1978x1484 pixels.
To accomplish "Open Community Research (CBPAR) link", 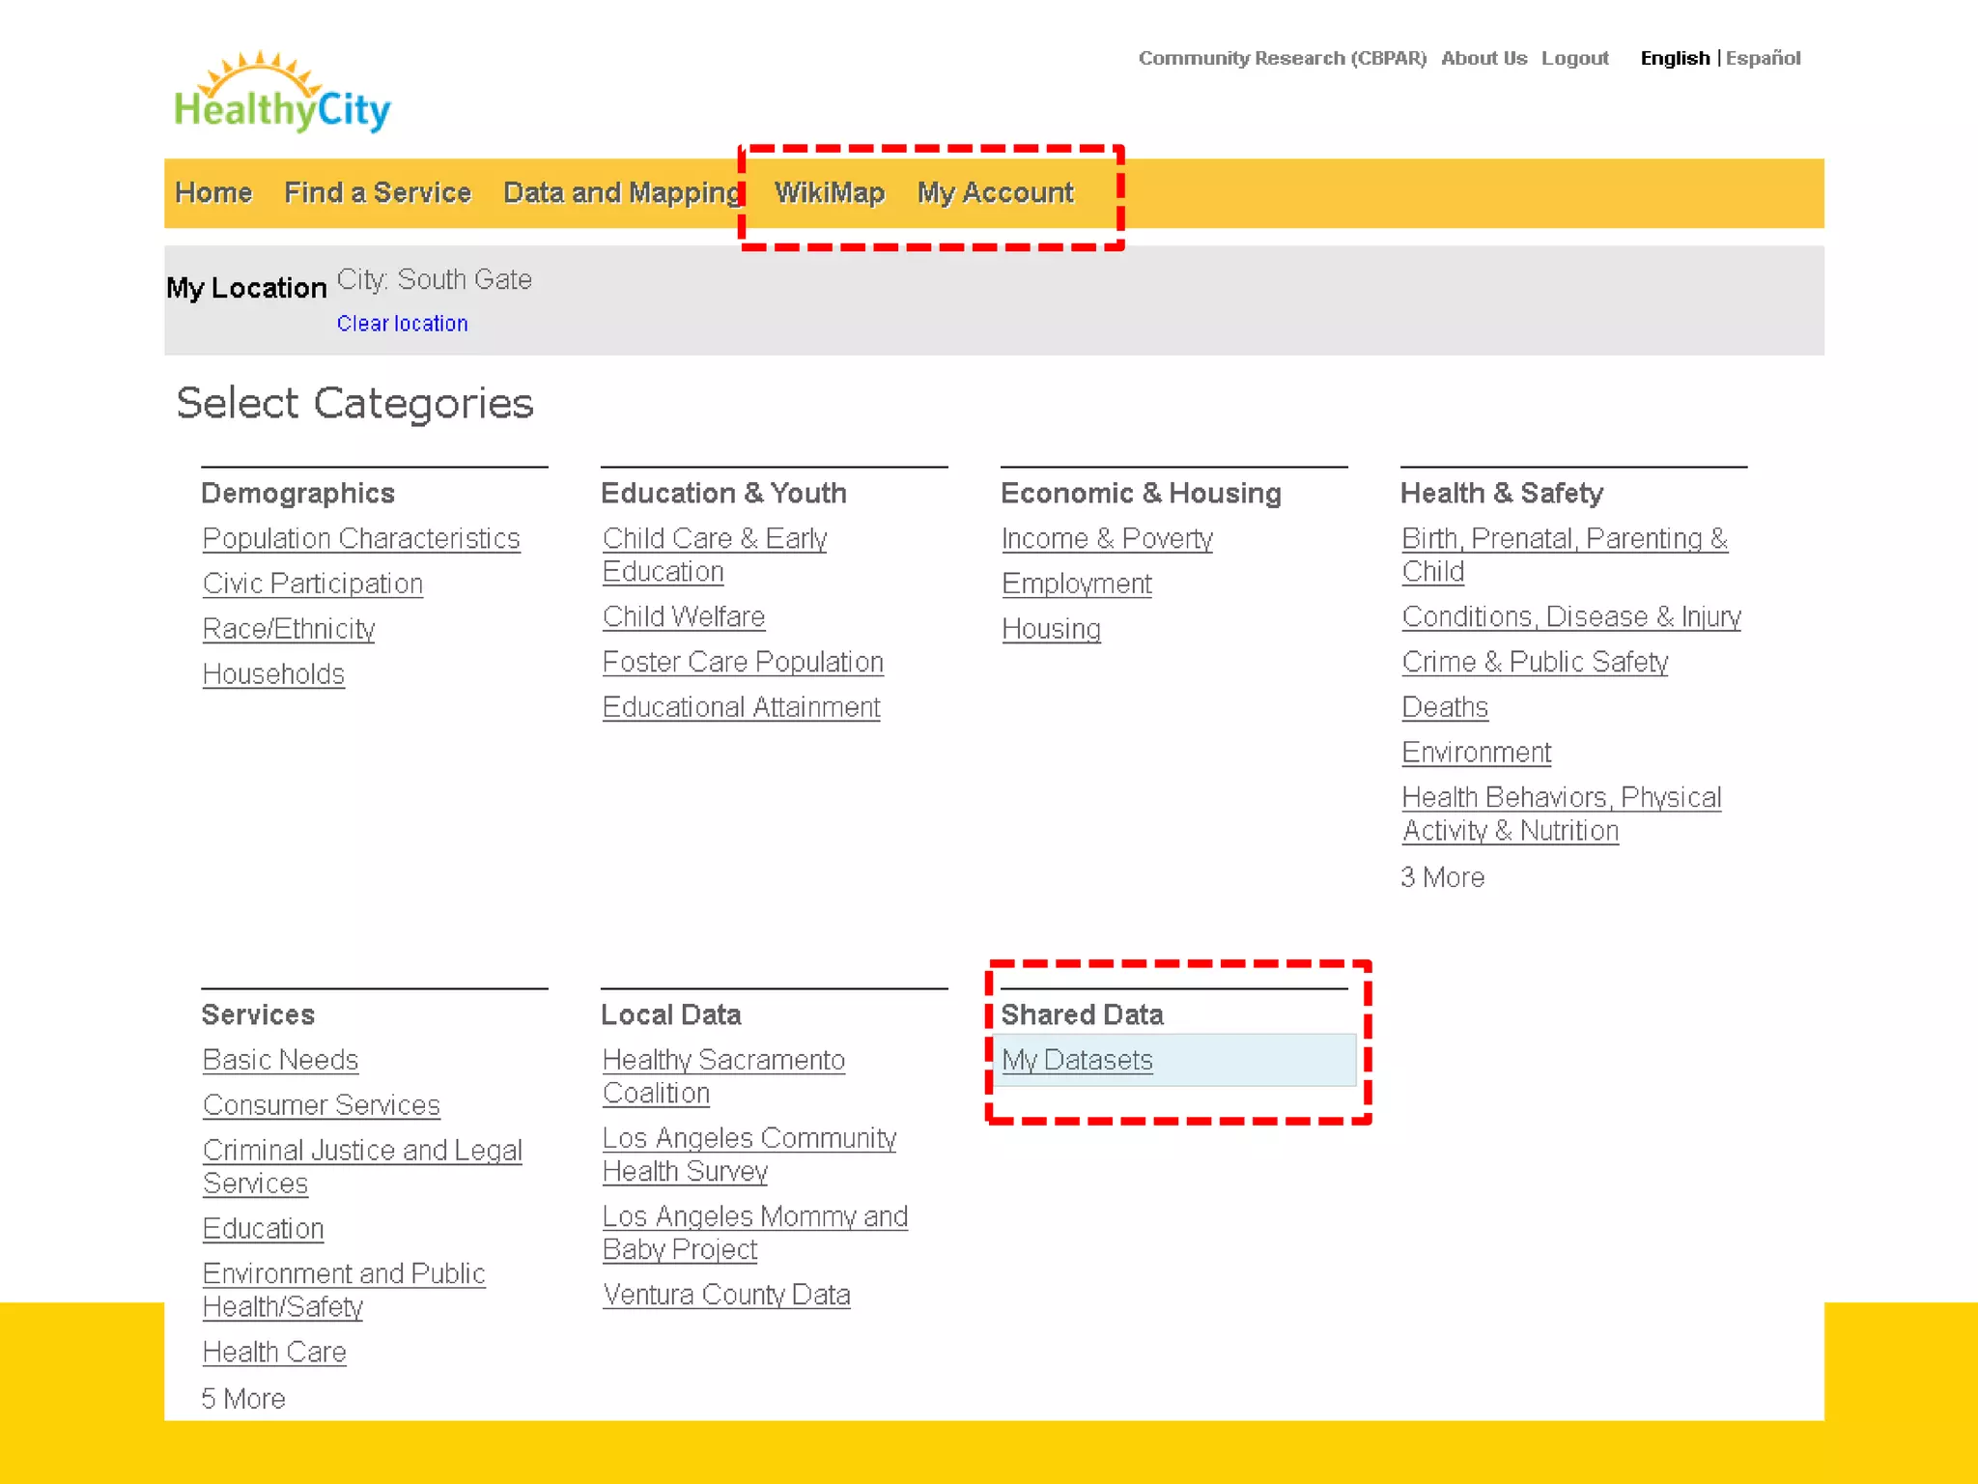I will point(1282,58).
